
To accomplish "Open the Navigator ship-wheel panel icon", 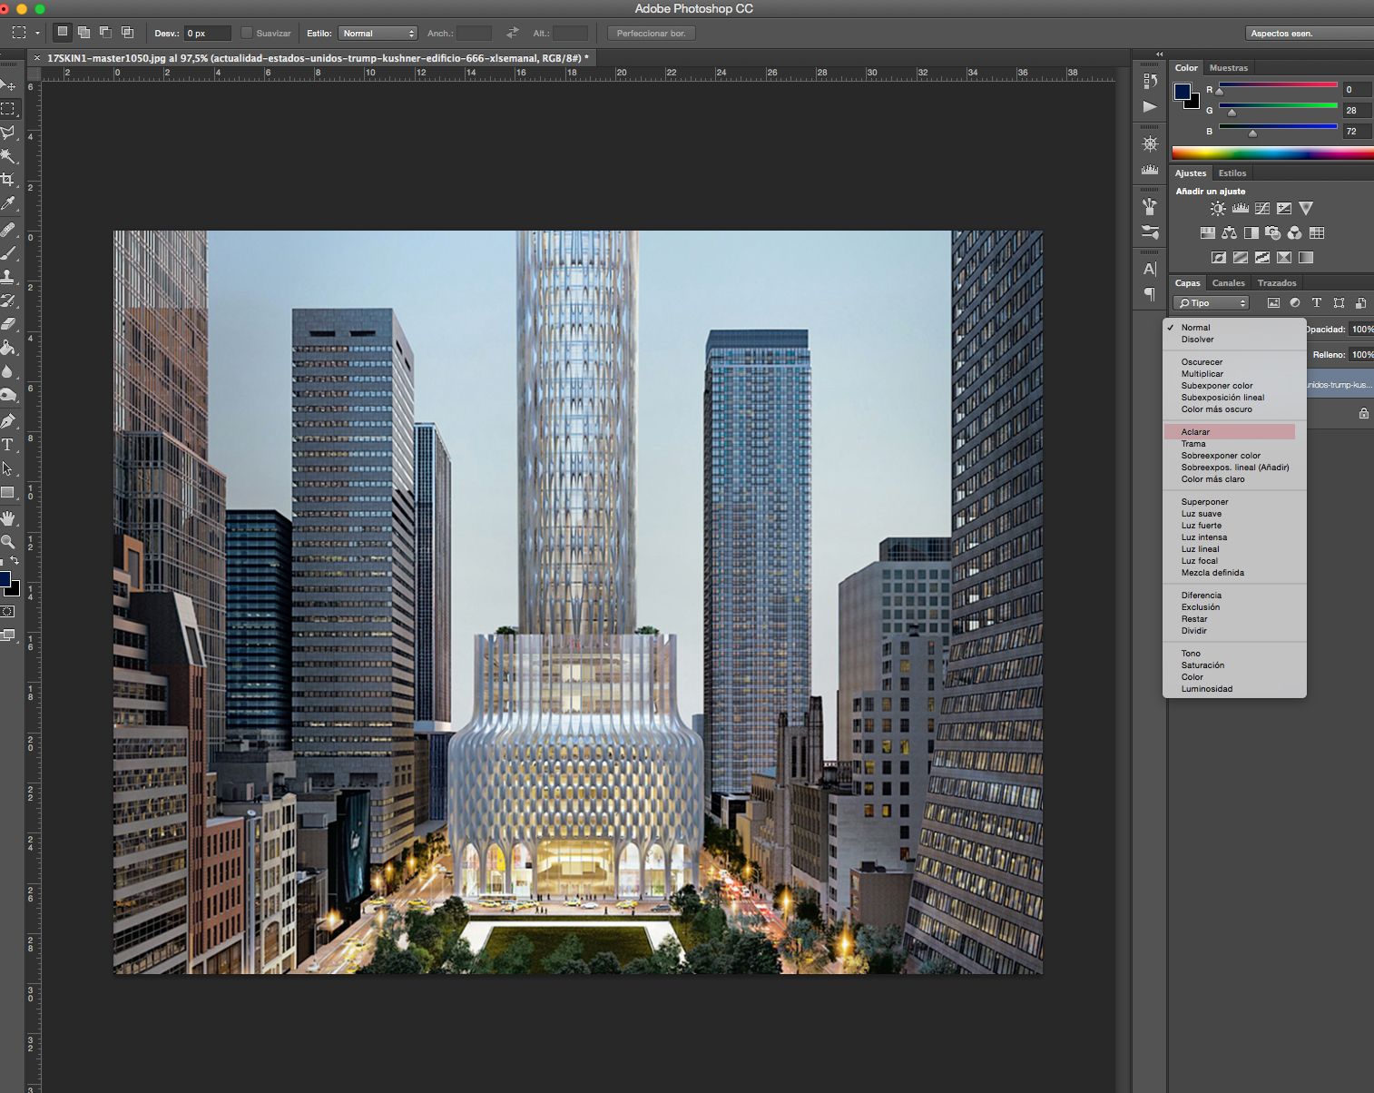I will [1150, 143].
